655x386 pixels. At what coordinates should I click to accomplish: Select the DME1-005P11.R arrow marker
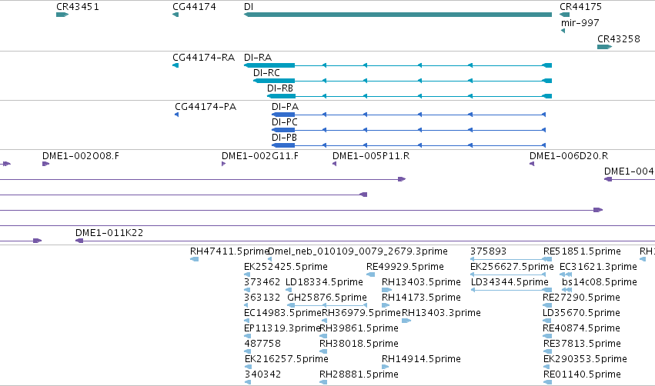pyautogui.click(x=335, y=164)
